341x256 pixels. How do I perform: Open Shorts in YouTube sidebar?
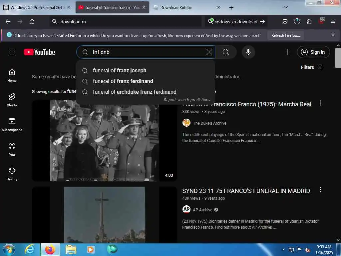click(x=12, y=100)
